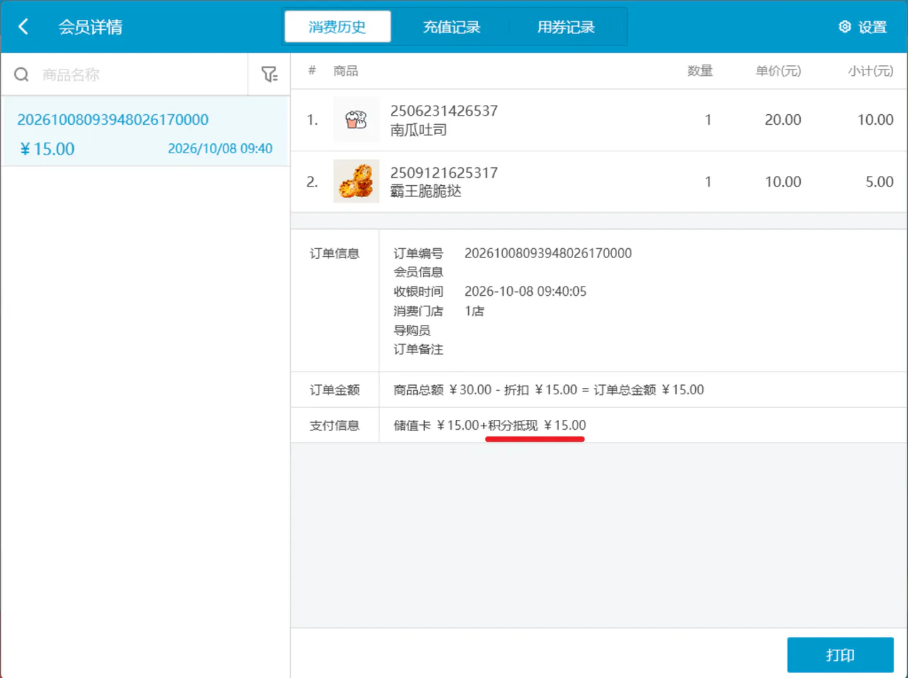This screenshot has width=908, height=678.
Task: Click product code 2506231426537
Action: click(444, 111)
